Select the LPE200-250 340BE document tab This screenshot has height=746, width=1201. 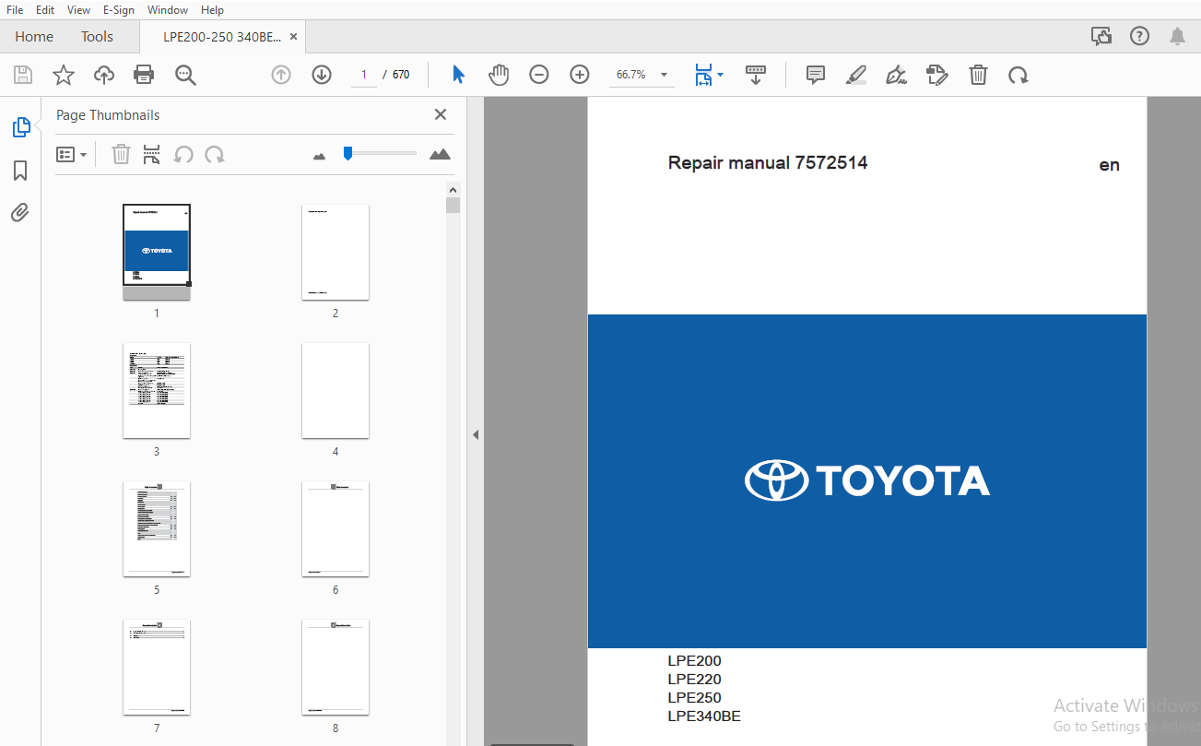222,37
